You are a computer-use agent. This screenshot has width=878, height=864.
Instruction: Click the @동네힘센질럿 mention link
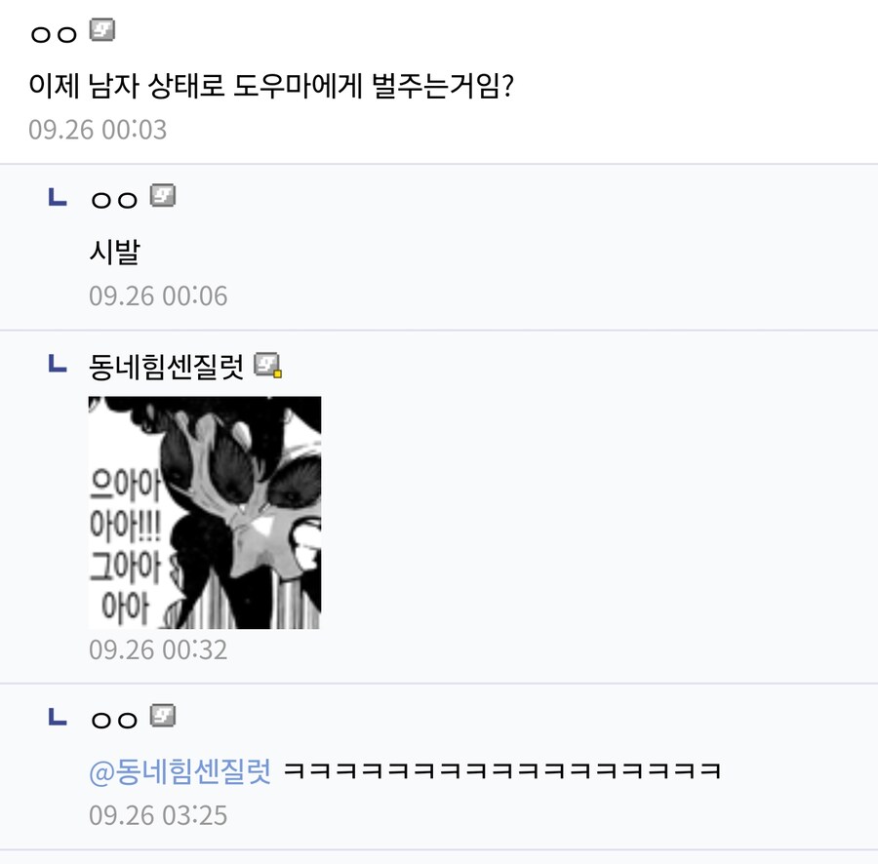point(180,770)
